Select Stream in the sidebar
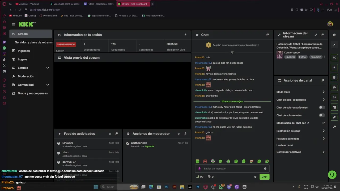Image resolution: width=340 pixels, height=191 pixels. [x=31, y=34]
